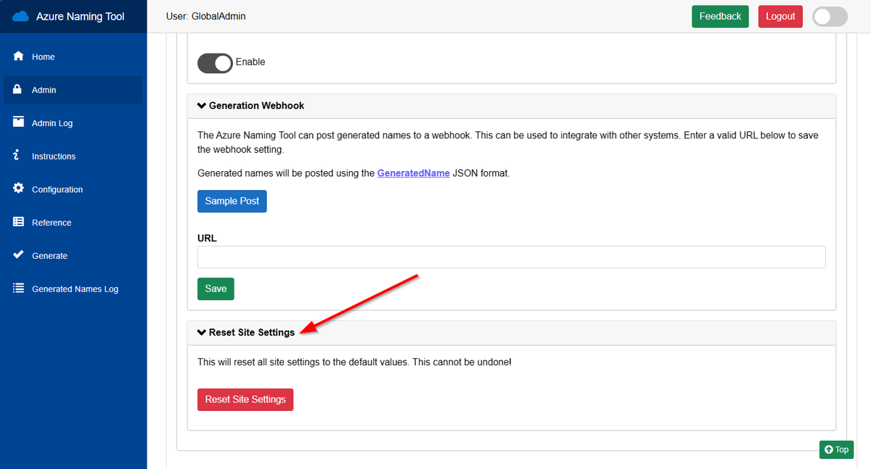Viewport: 871px width, 469px height.
Task: Open the Instructions page
Action: (x=73, y=157)
